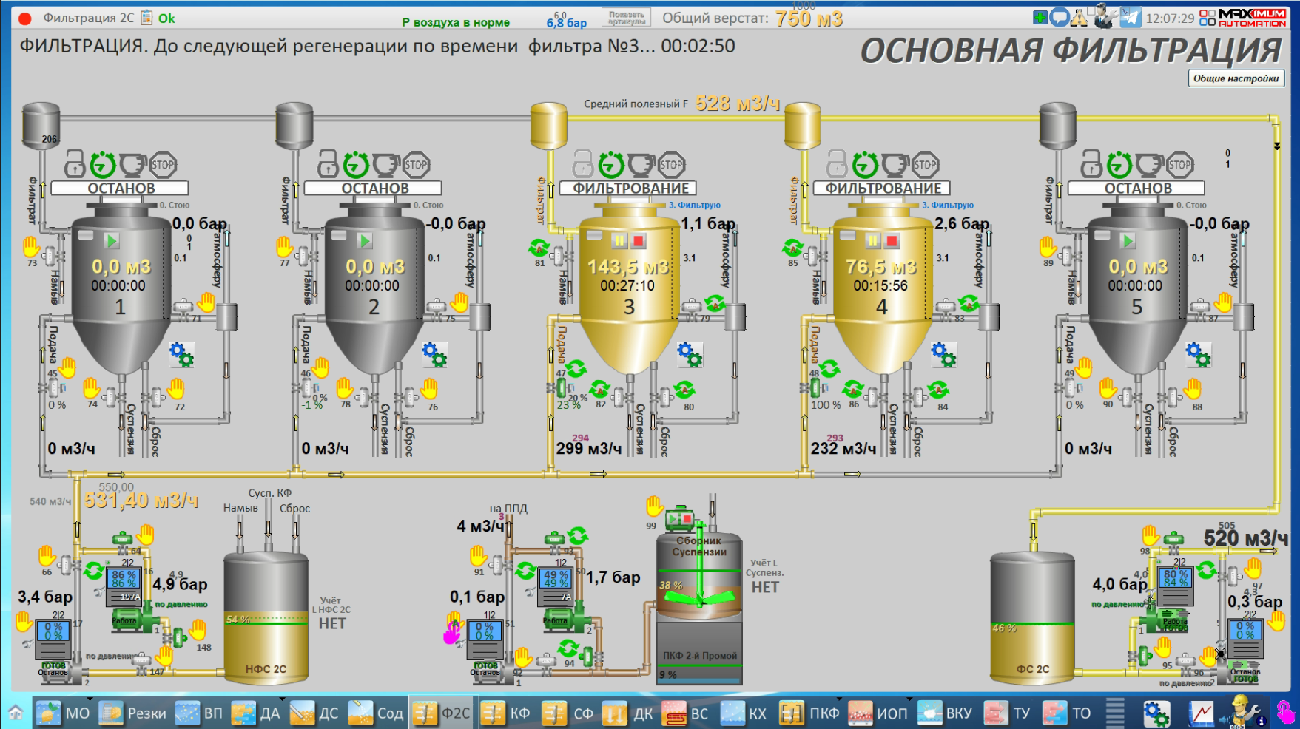Viewport: 1300px width, 729px height.
Task: Click the warning triangle alarm icon
Action: [1080, 18]
